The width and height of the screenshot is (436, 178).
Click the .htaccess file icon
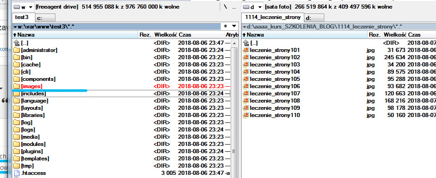tap(17, 173)
